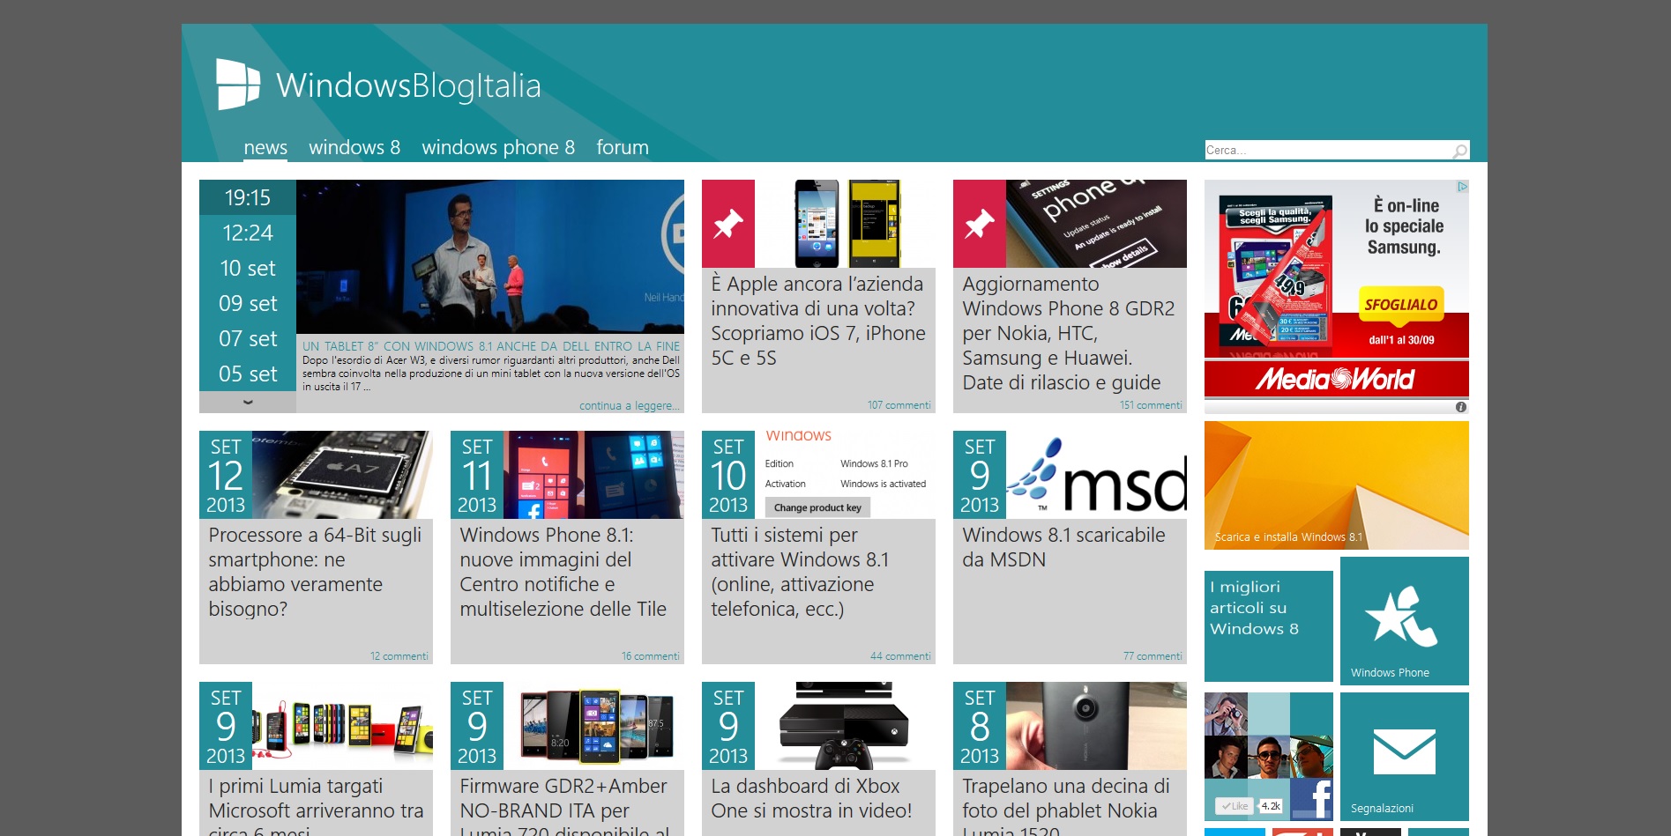This screenshot has height=836, width=1671.
Task: Open the 16 commenti link
Action: pyautogui.click(x=651, y=656)
